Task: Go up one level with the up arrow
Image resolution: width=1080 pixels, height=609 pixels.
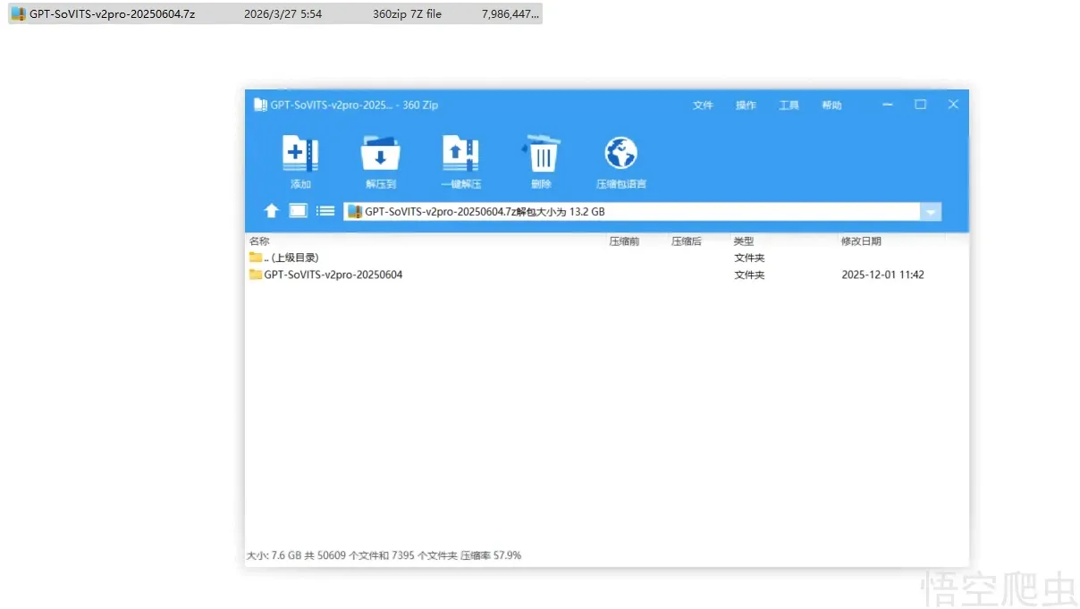Action: pos(272,211)
